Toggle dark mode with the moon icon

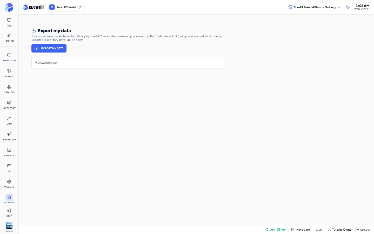click(x=348, y=7)
